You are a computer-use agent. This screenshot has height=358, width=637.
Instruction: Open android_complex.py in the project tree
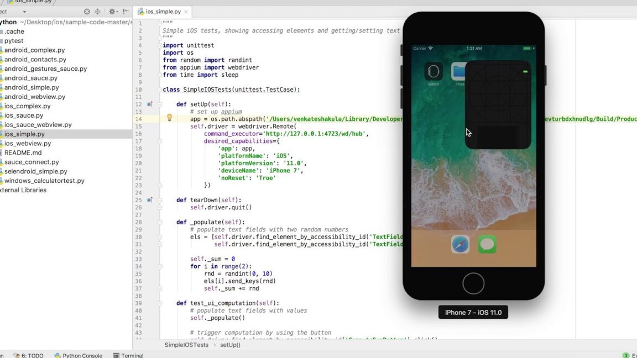click(x=34, y=50)
